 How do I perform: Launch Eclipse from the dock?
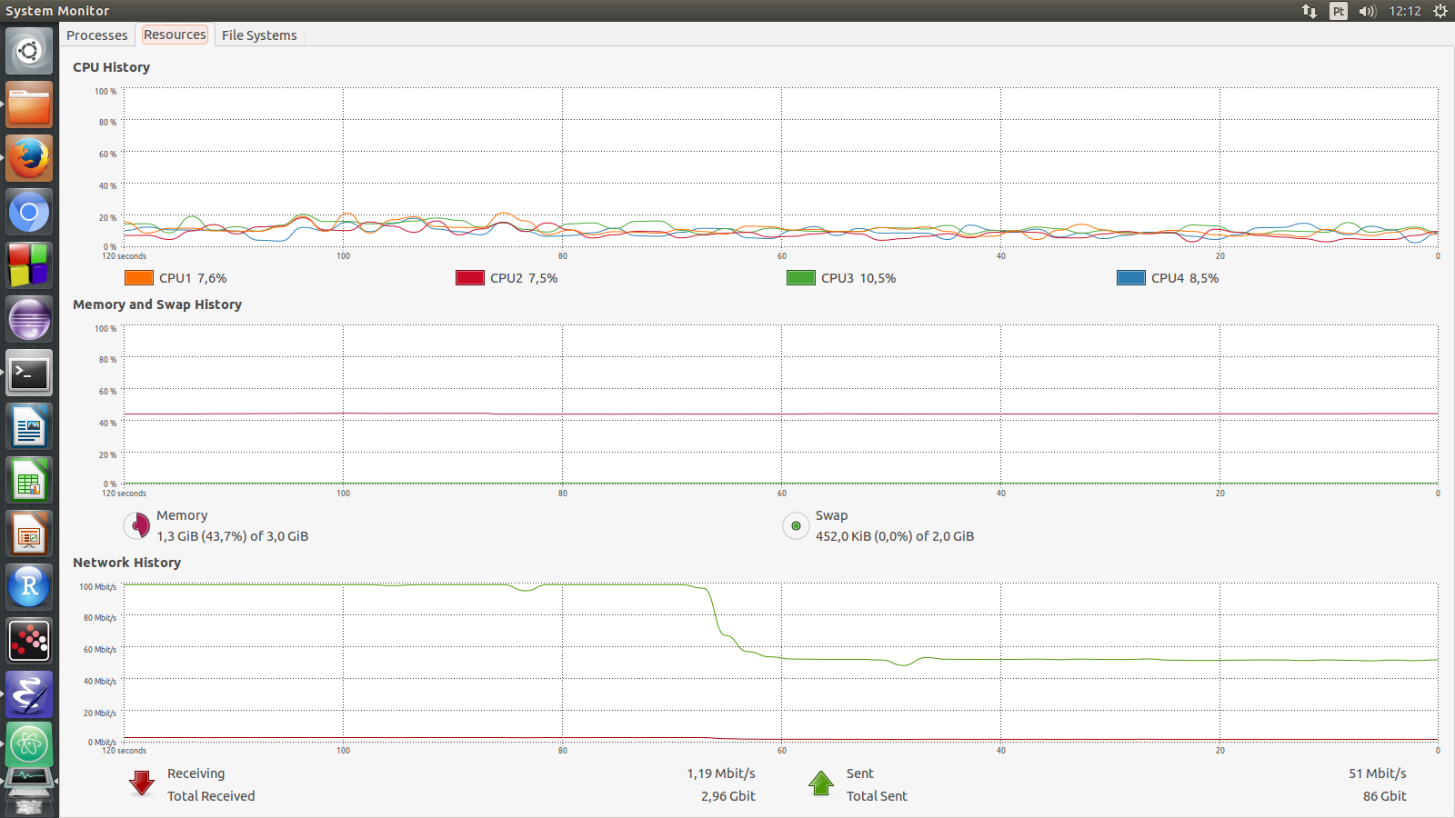click(29, 319)
